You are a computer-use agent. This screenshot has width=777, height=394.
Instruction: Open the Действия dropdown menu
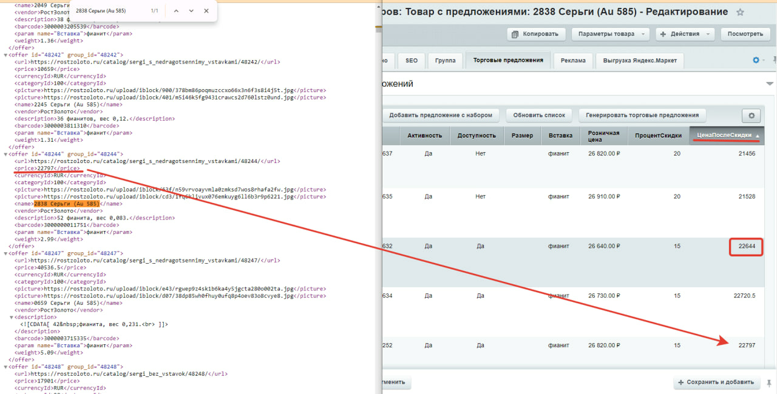[685, 34]
